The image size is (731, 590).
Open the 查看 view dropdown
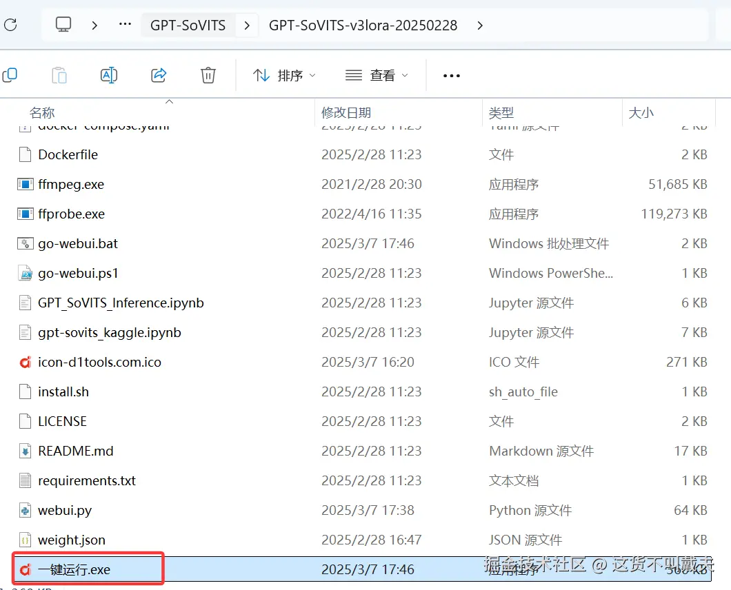point(377,76)
